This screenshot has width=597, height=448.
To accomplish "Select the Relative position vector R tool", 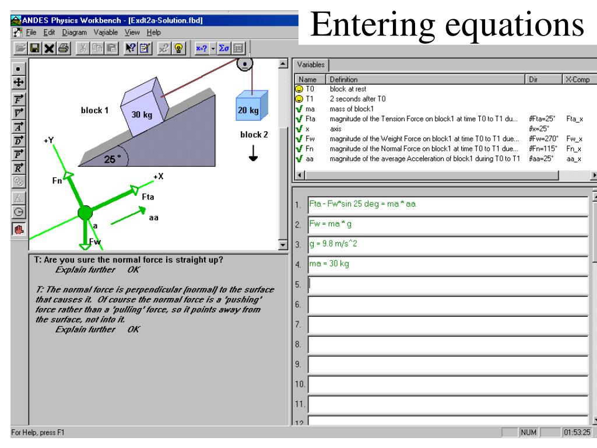I will 18,168.
